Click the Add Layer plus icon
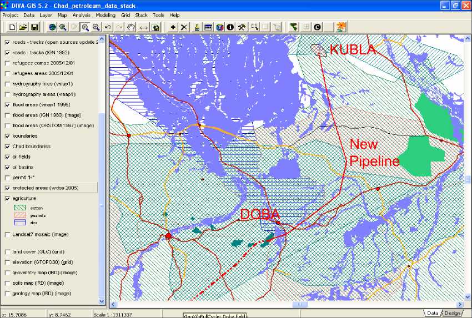 173,27
